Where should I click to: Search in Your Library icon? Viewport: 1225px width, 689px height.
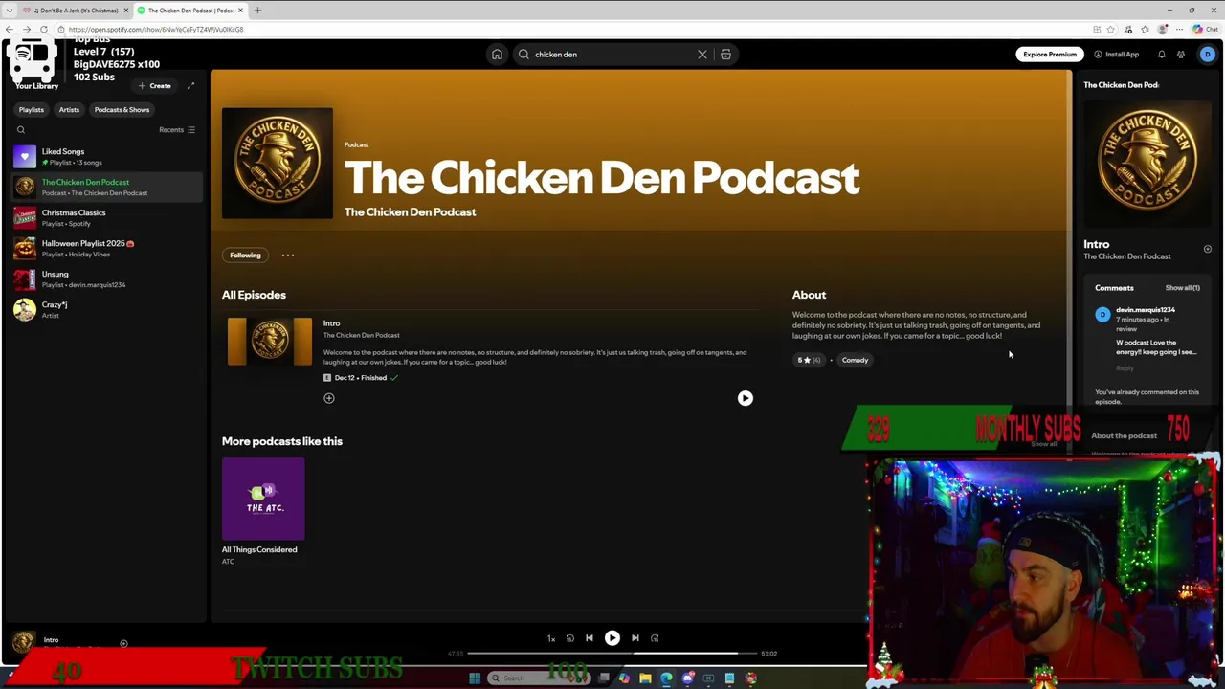(21, 130)
